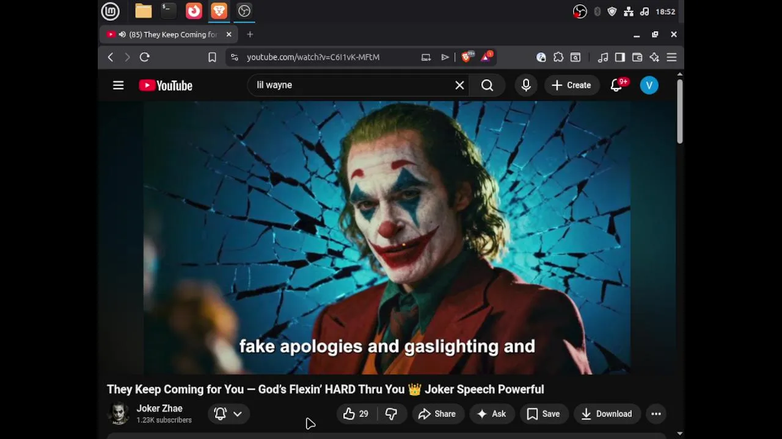Viewport: 782px width, 439px height.
Task: Click the page vertical scrollbar thumb
Action: click(680, 112)
